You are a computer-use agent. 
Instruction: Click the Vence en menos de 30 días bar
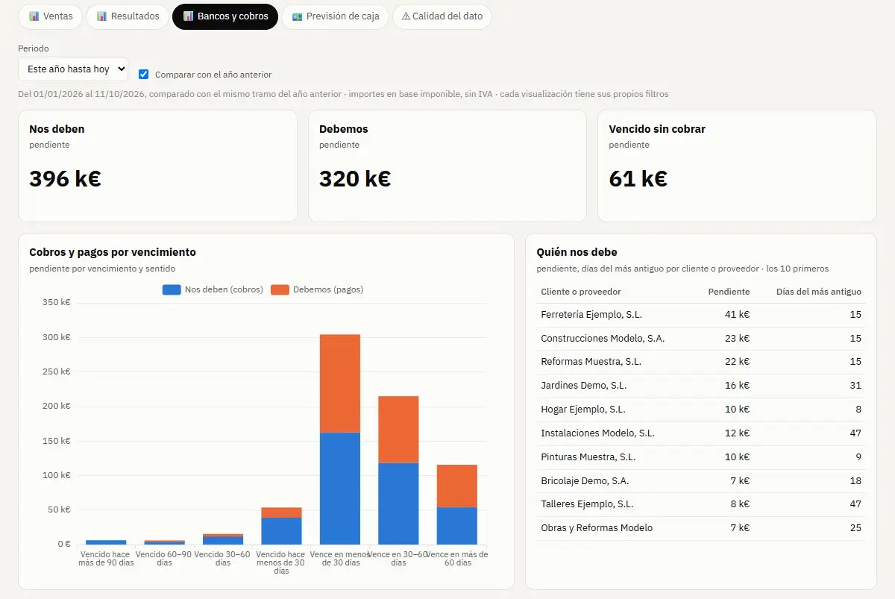[x=340, y=439]
